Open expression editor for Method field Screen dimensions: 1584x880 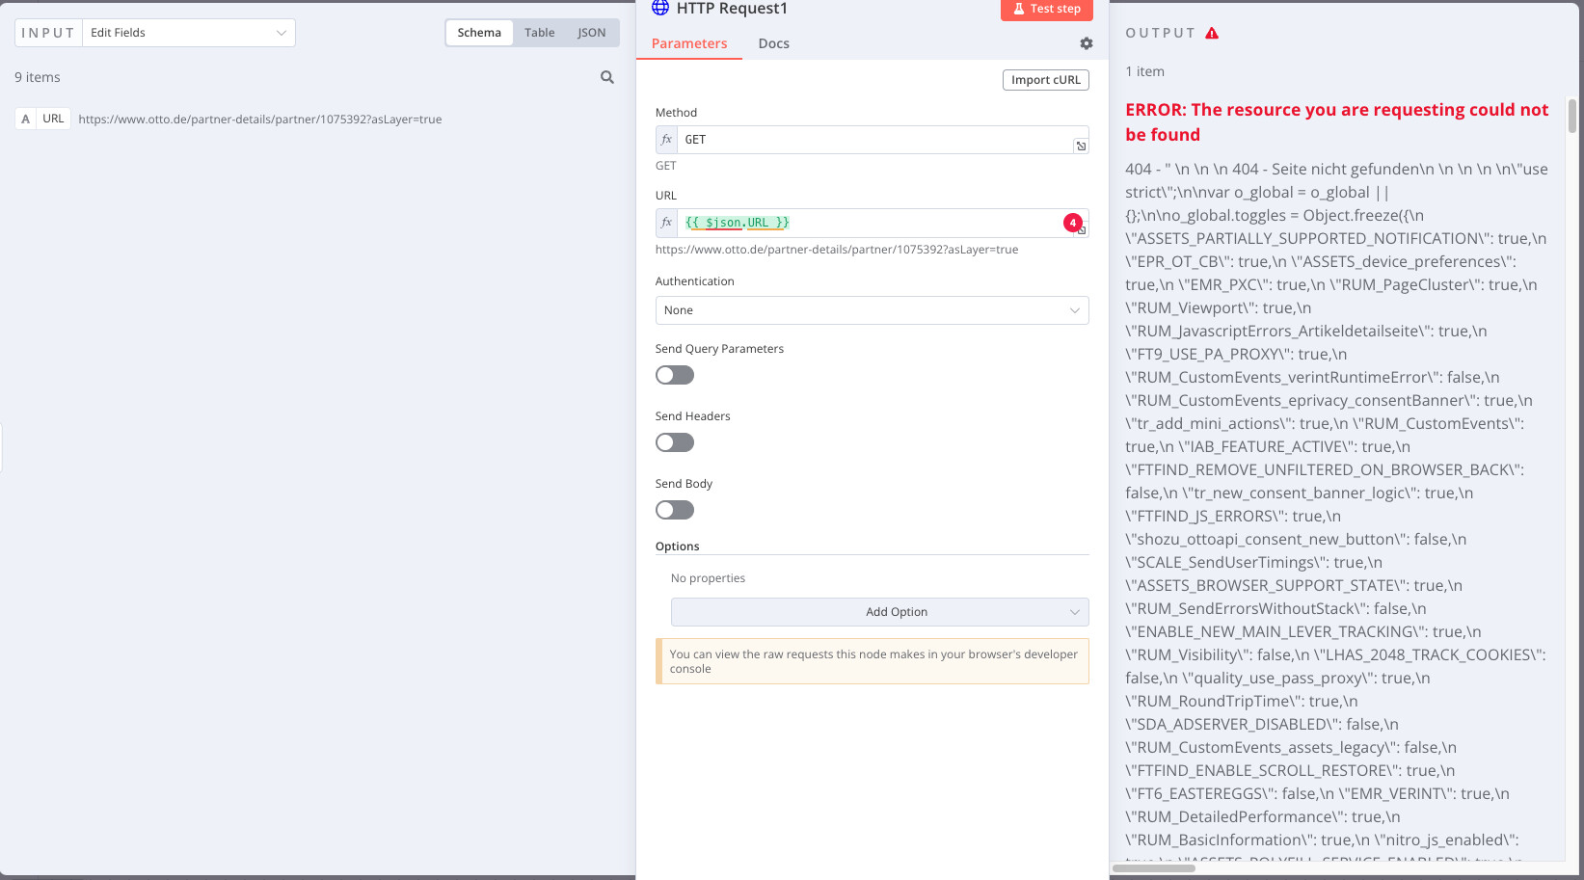[x=1081, y=146]
